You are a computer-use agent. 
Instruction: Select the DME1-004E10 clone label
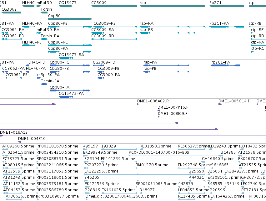point(32,138)
